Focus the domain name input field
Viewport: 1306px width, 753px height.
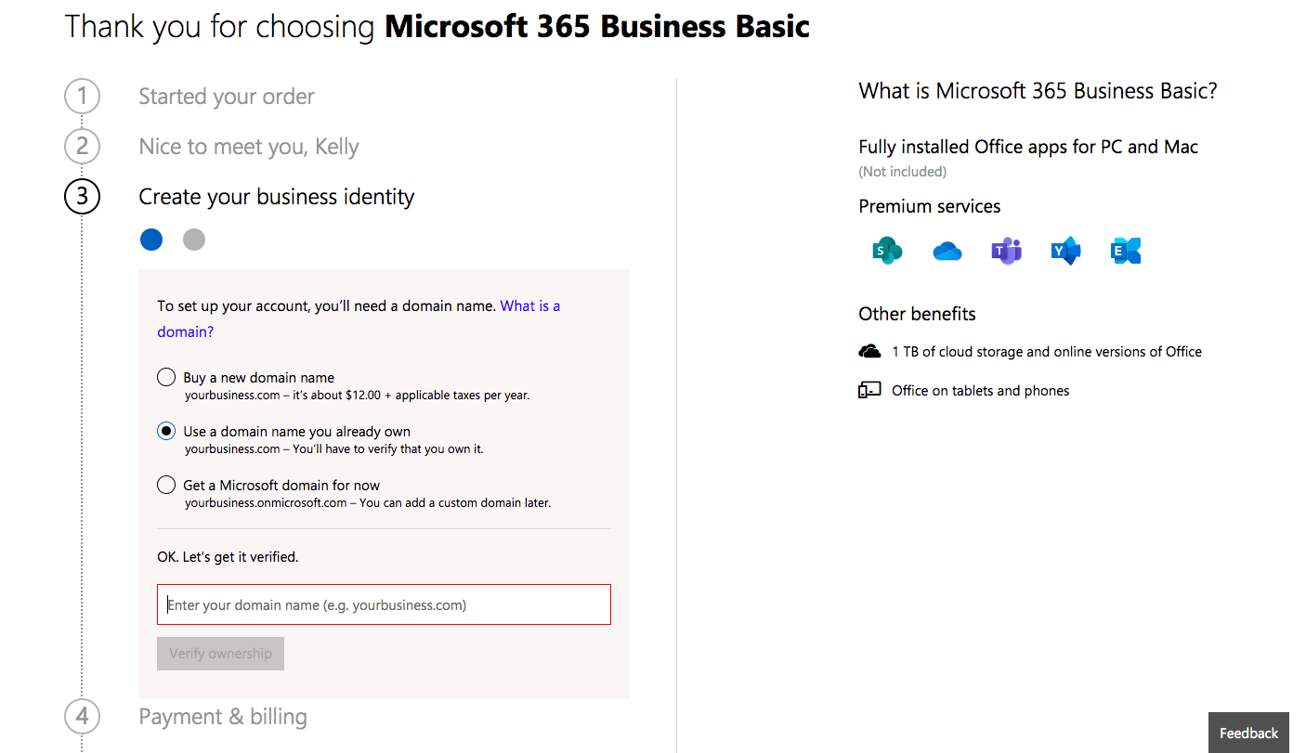(384, 604)
